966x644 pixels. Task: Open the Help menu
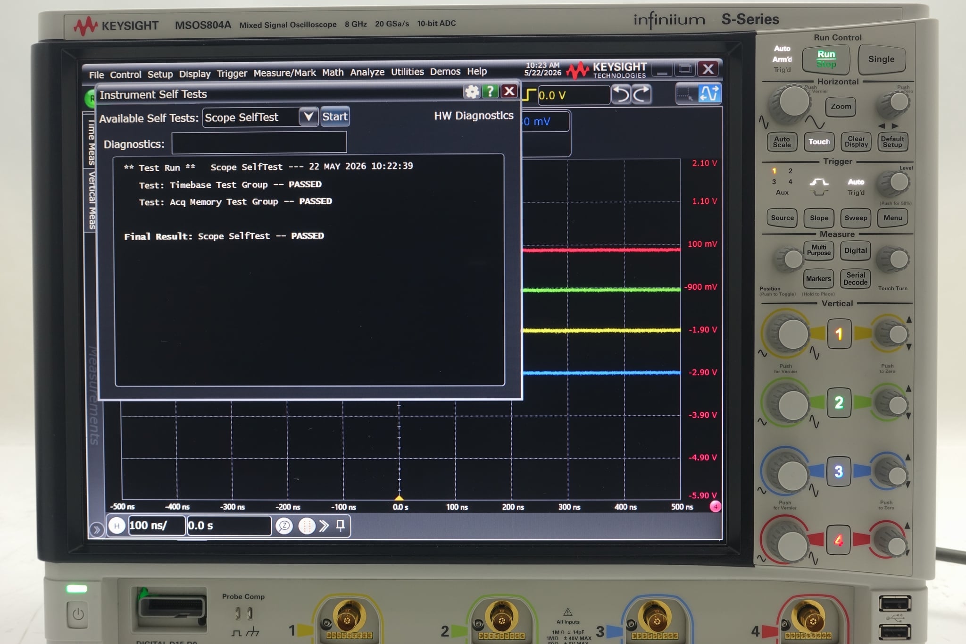coord(477,71)
